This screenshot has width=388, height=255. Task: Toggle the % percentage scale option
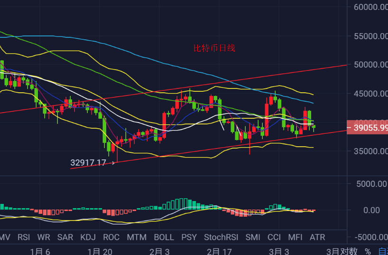tap(368, 252)
